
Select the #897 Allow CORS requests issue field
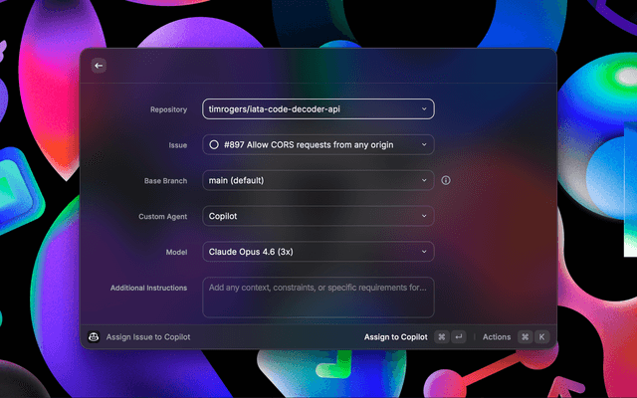click(309, 144)
